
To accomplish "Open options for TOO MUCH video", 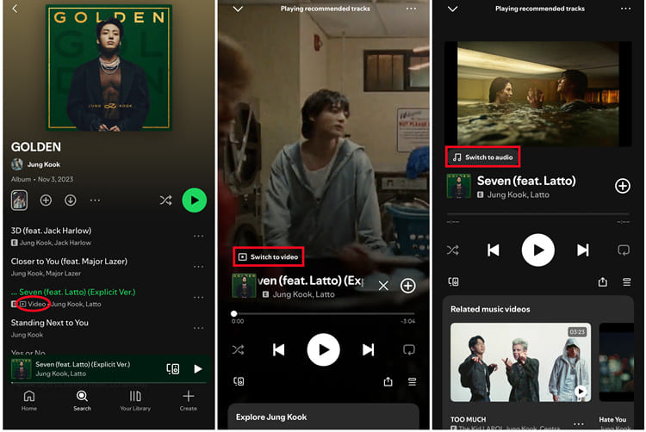I will tap(579, 423).
